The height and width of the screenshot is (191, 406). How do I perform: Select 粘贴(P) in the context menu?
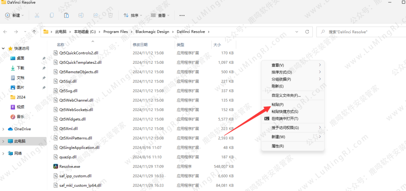click(277, 104)
